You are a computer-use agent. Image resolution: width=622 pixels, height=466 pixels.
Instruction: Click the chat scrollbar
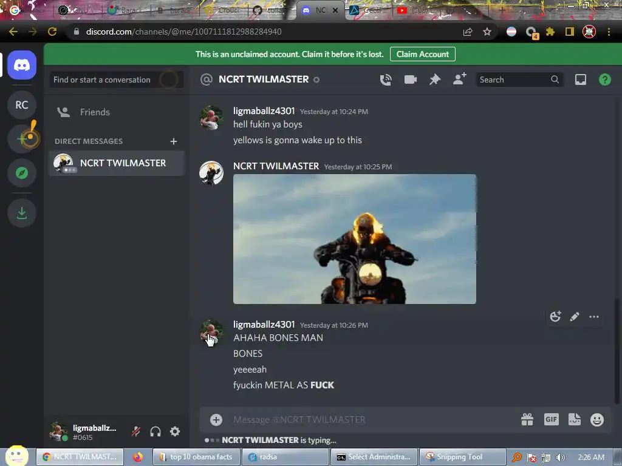coord(616,350)
